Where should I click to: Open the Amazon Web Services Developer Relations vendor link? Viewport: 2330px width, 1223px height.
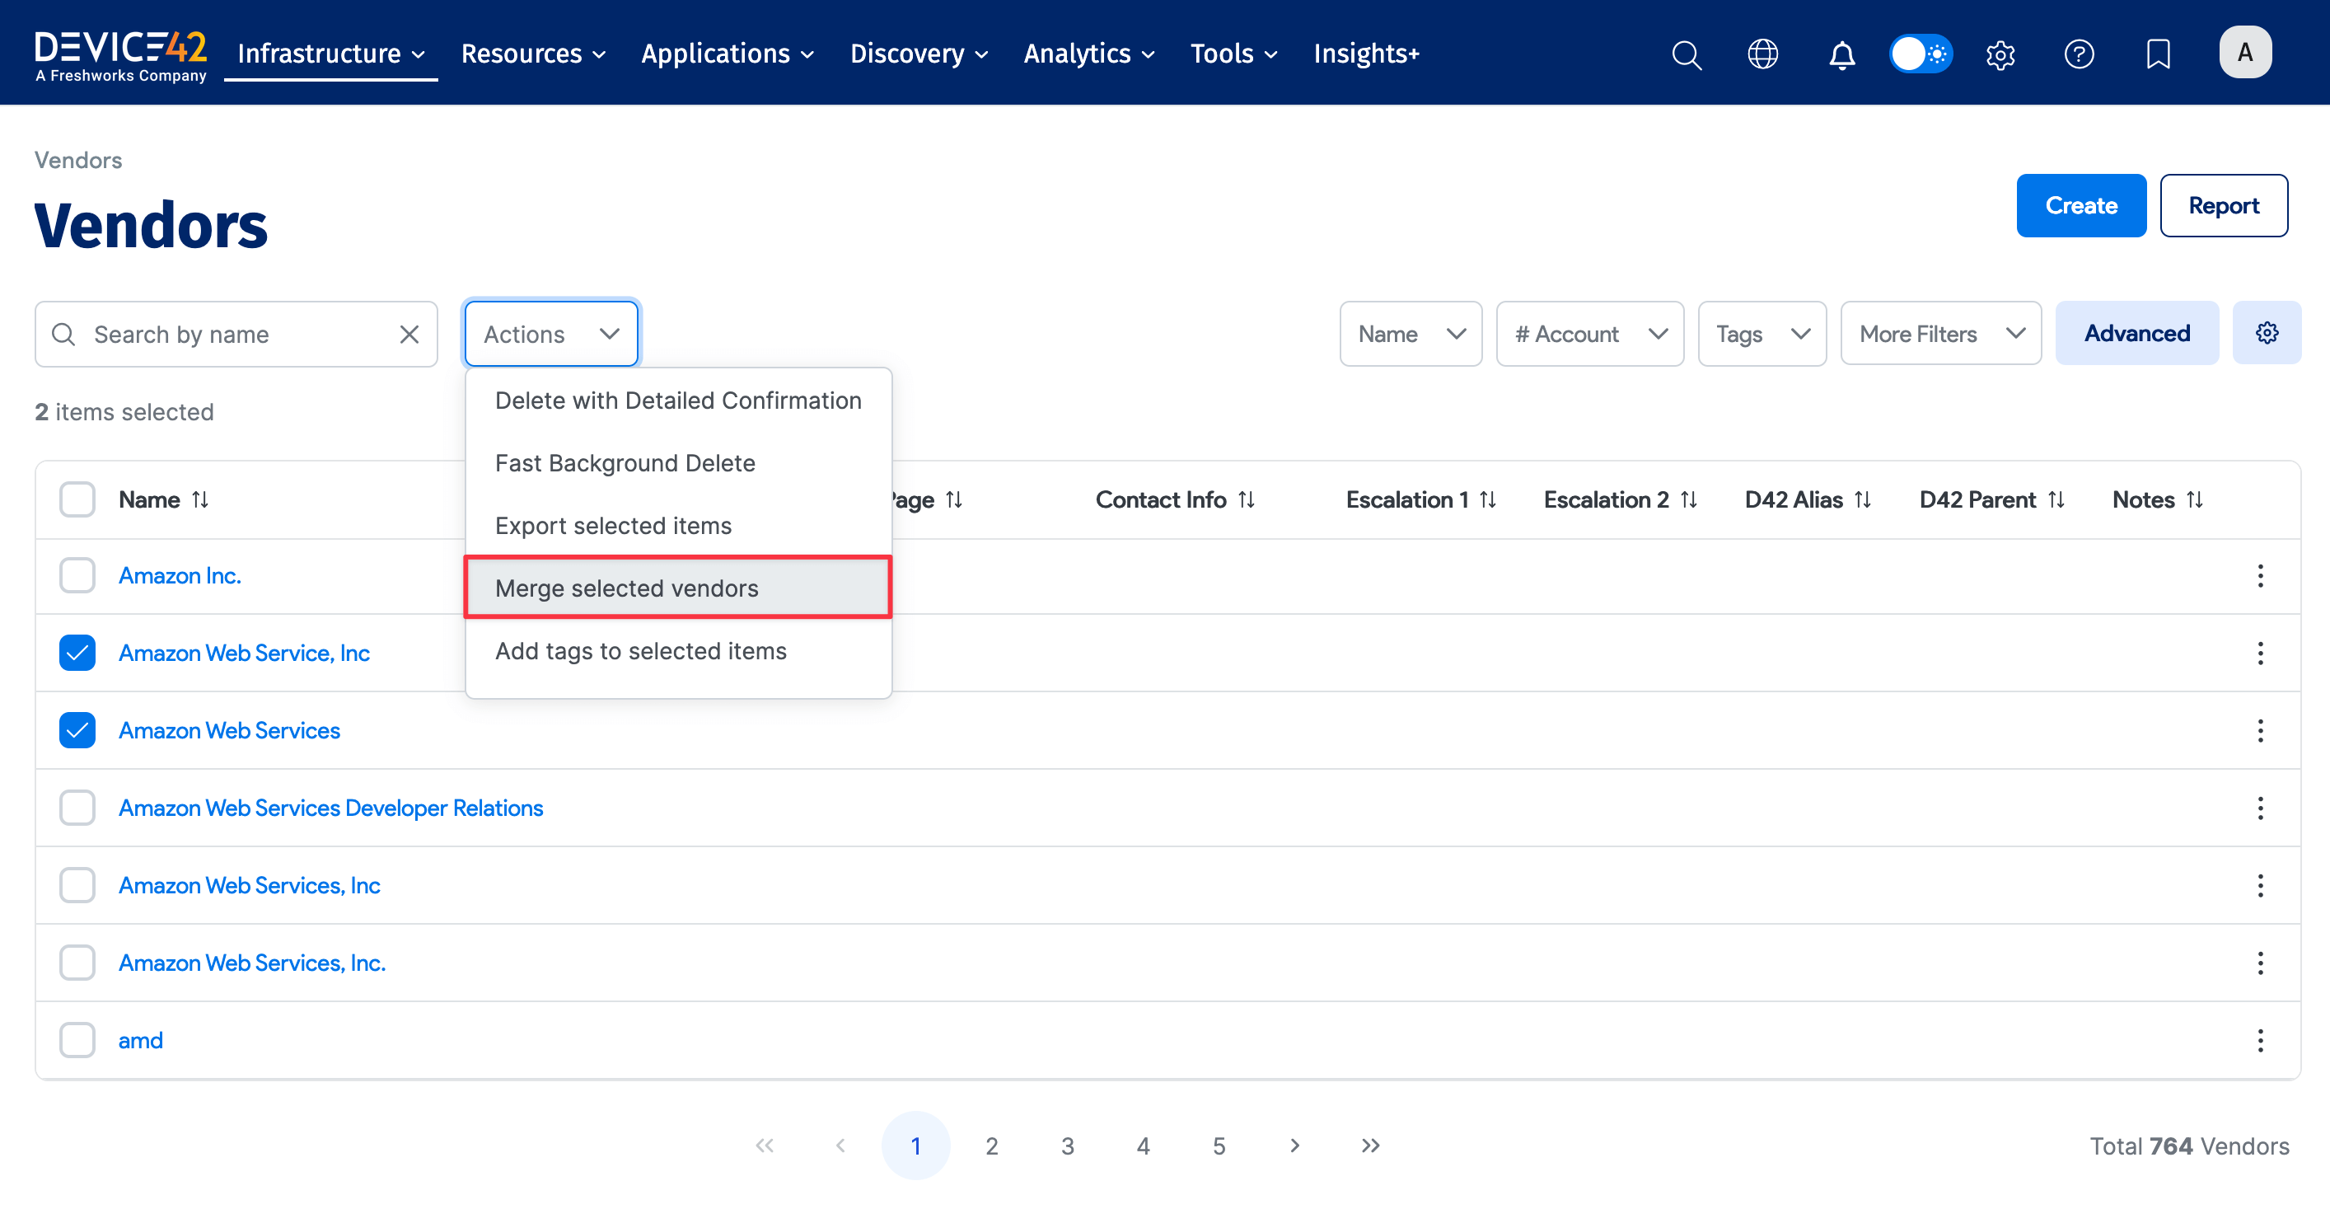click(330, 807)
